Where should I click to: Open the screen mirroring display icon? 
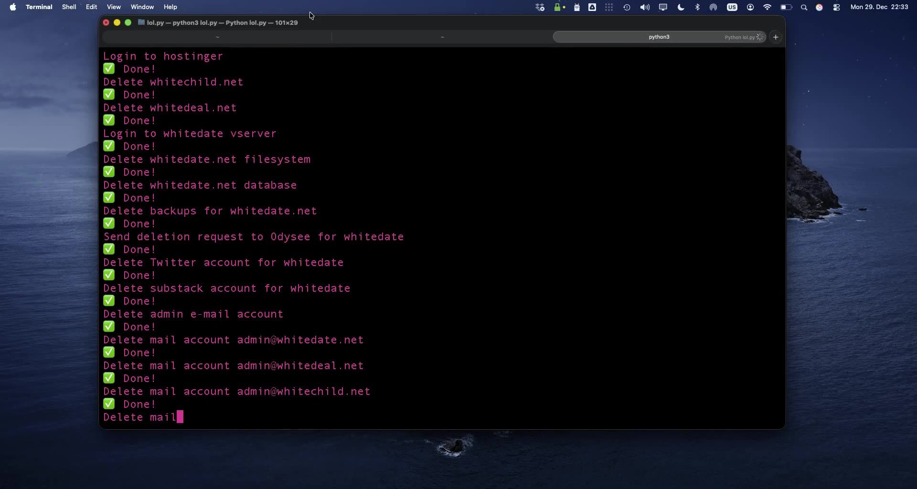663,7
